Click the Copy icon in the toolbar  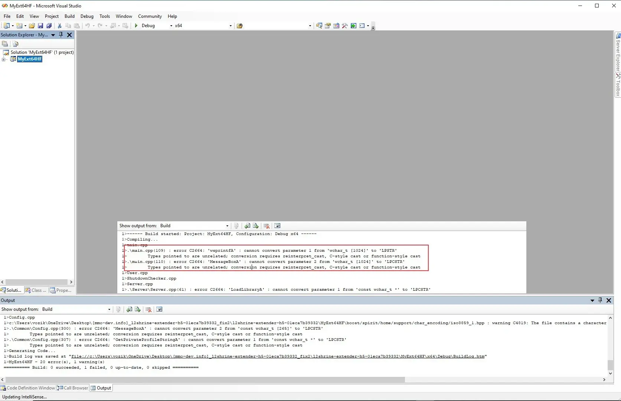tap(68, 26)
